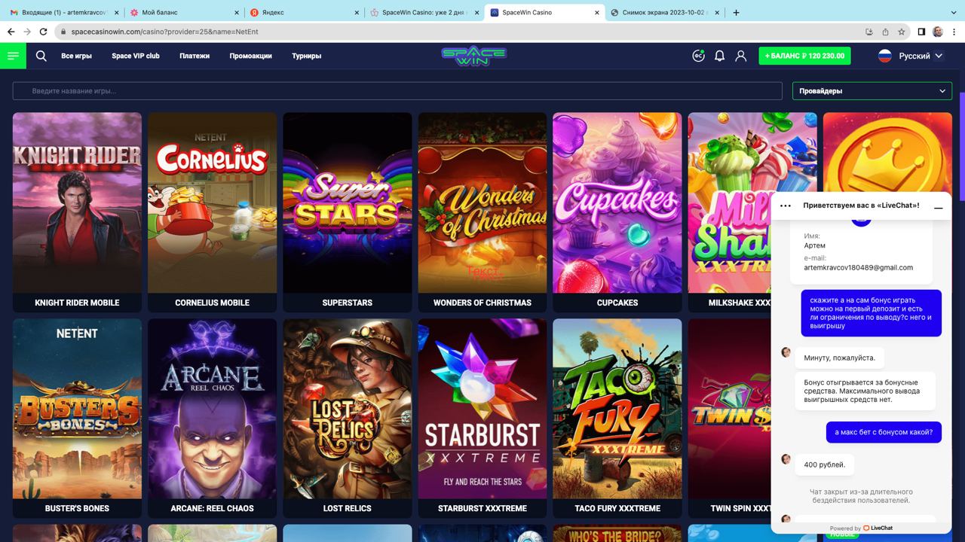Open the Space VIP club menu
The height and width of the screenshot is (542, 965).
pos(136,56)
